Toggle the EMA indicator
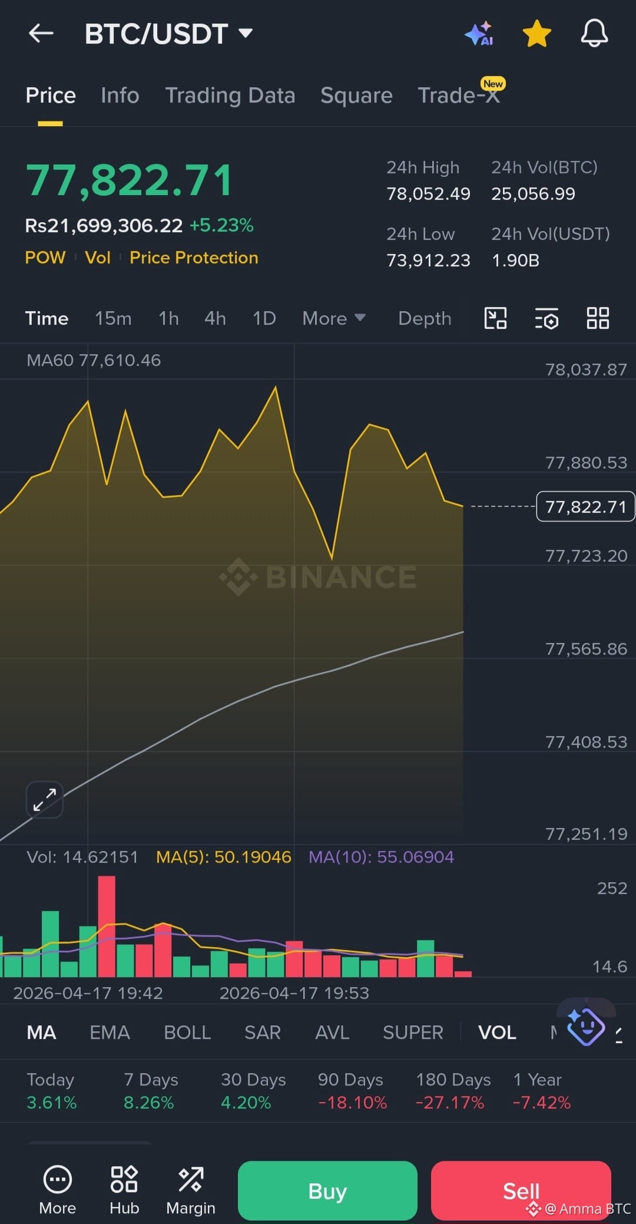The height and width of the screenshot is (1224, 636). 110,1032
